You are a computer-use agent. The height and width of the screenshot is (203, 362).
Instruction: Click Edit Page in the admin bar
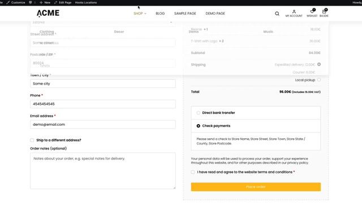(x=63, y=2)
